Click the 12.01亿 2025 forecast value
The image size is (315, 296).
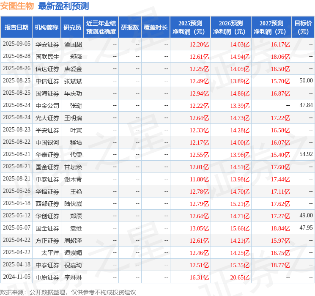[x=199, y=167]
